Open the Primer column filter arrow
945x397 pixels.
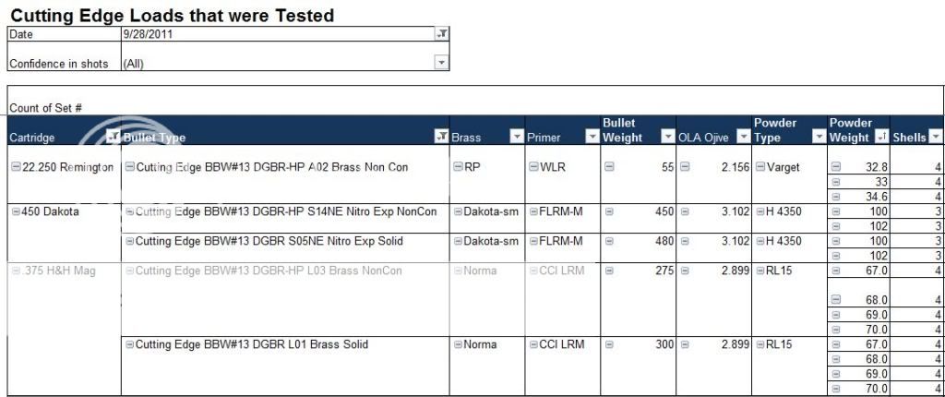click(592, 138)
